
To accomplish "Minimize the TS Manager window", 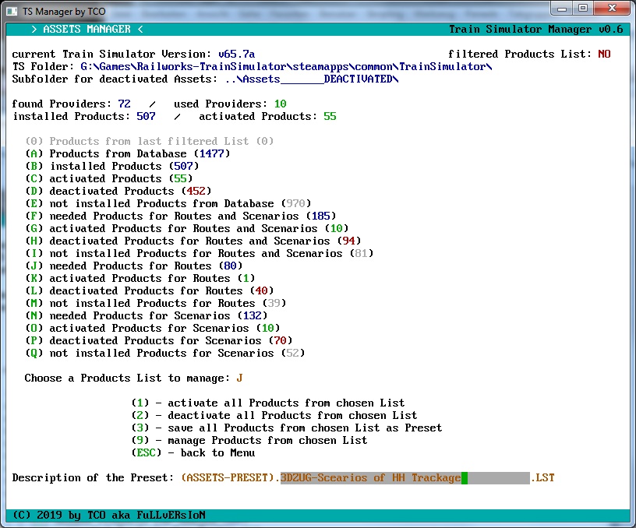I will pos(562,9).
